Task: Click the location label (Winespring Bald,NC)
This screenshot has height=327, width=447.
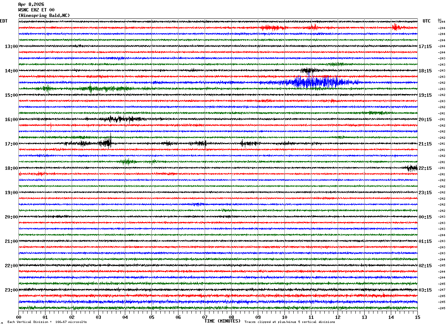Action: tap(44, 16)
